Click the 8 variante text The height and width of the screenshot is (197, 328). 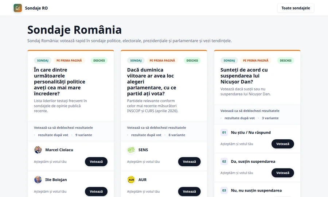pos(177,135)
